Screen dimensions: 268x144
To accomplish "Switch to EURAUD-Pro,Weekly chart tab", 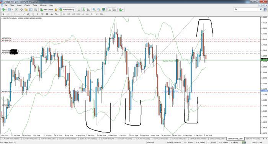I will coord(68,139).
